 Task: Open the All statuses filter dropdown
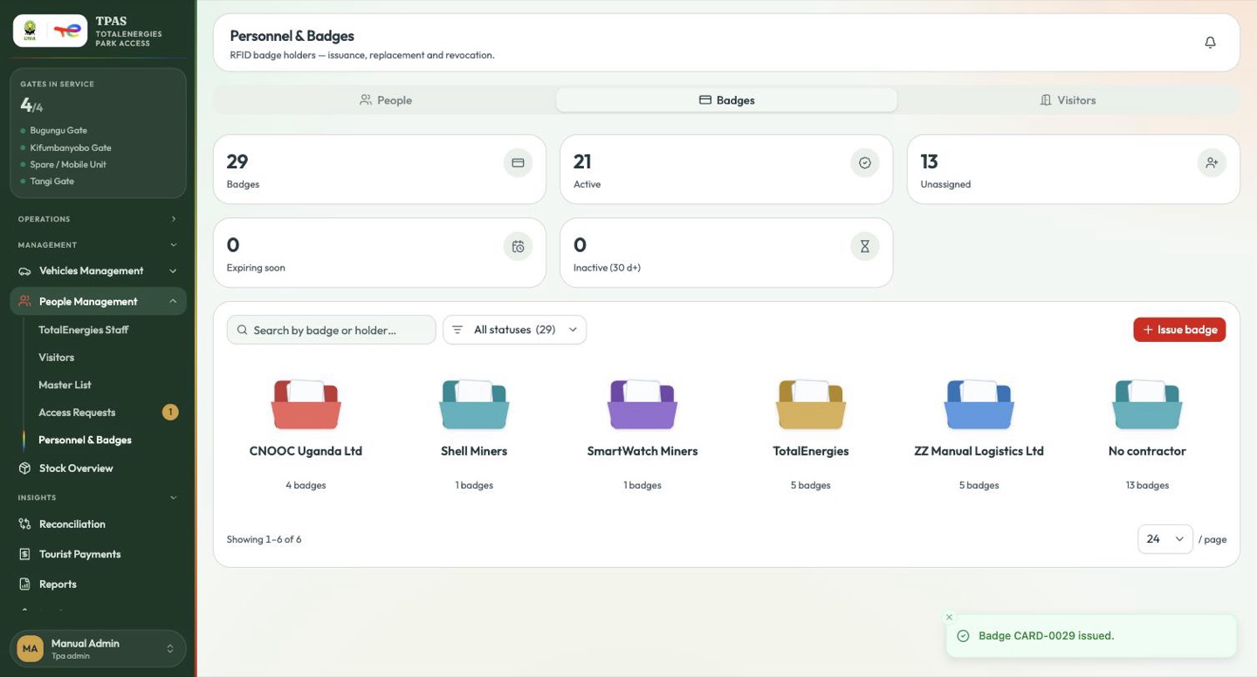tap(515, 330)
